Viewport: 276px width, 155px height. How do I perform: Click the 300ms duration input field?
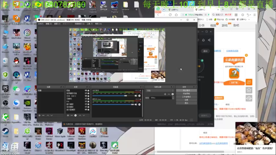[161, 98]
